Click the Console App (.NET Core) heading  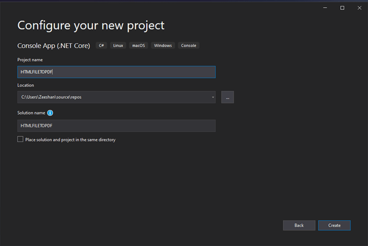pyautogui.click(x=53, y=46)
